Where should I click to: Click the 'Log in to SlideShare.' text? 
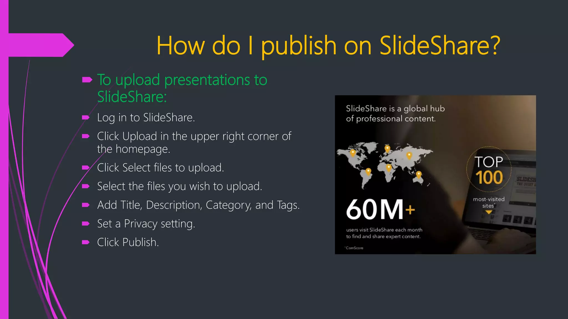(146, 118)
